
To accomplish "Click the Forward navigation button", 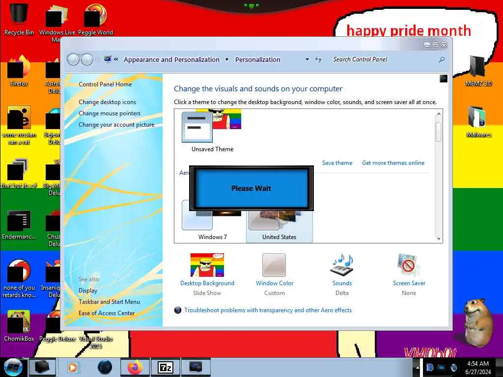I will coord(87,59).
